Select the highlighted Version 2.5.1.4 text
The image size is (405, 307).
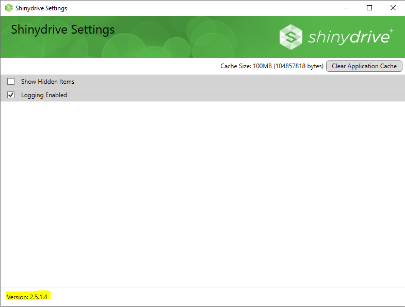point(29,297)
